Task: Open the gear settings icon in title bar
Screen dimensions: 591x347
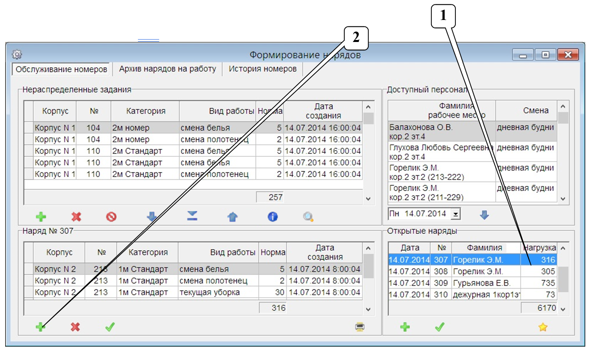Action: tap(17, 54)
